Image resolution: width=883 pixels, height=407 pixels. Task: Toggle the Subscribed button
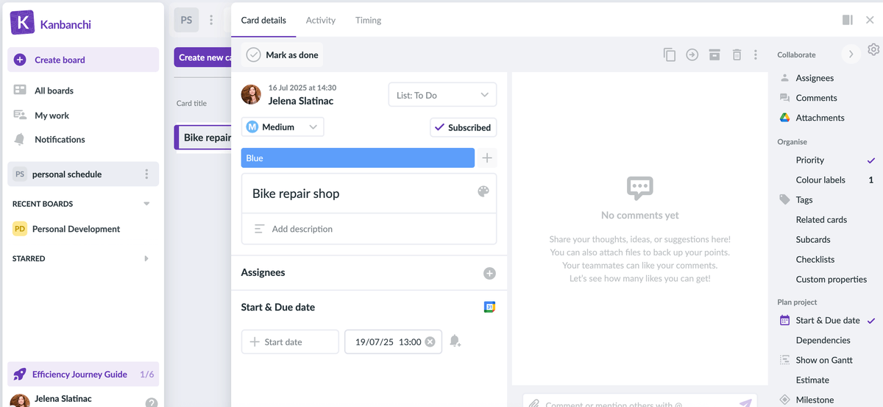point(463,127)
